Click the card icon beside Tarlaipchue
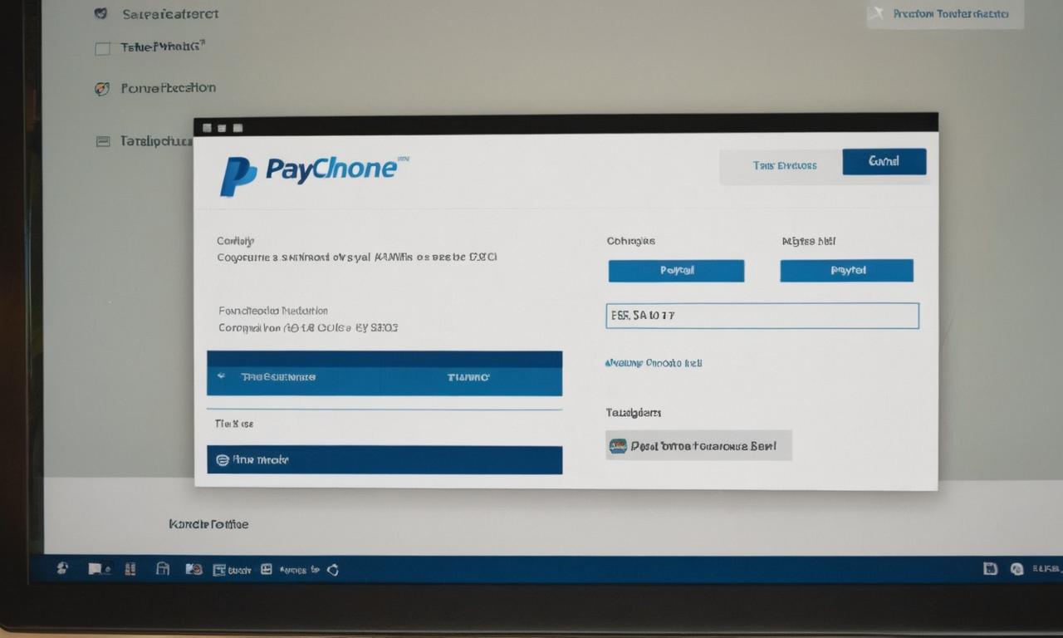 (103, 141)
